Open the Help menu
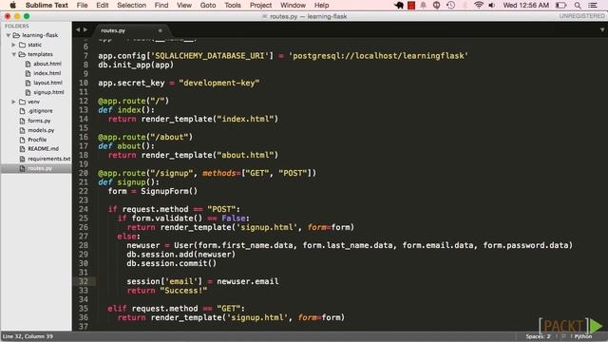 click(x=321, y=5)
